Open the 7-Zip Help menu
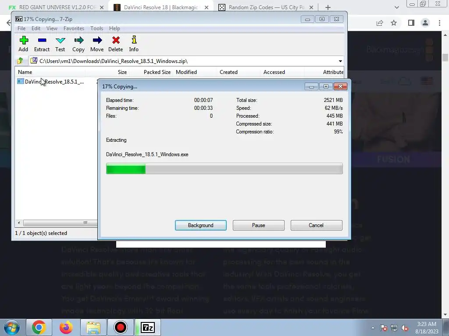 tap(114, 28)
